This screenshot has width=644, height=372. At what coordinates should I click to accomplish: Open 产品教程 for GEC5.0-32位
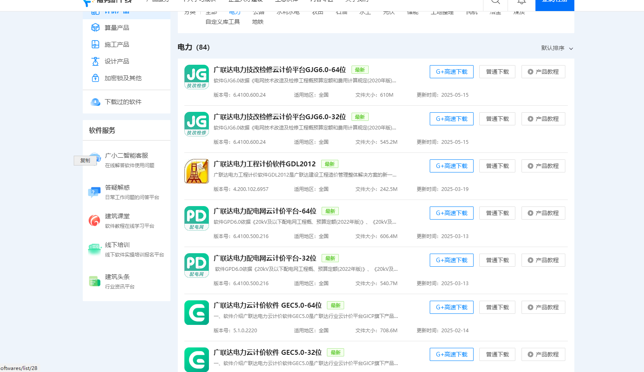[543, 354]
